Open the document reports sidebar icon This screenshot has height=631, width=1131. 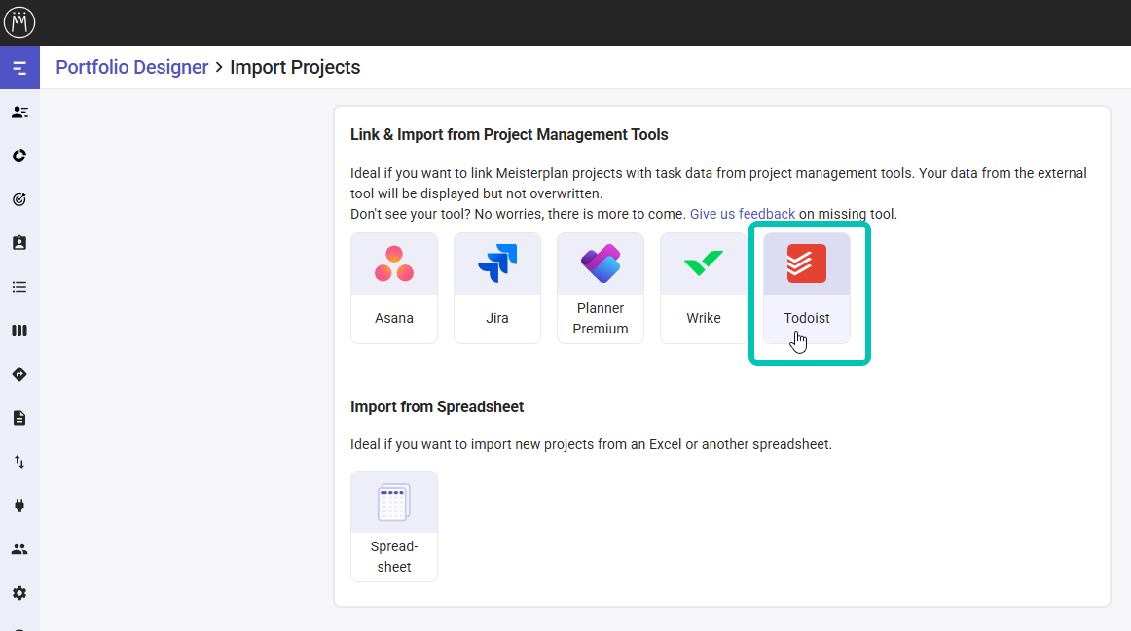tap(19, 418)
